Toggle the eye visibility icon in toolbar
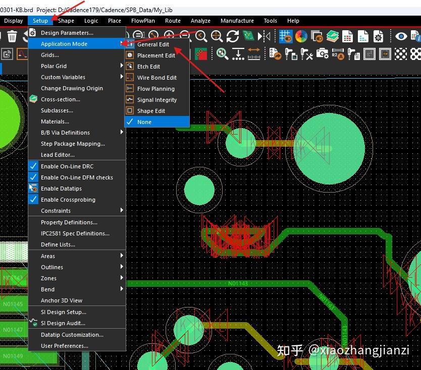421x370 pixels. 401,36
